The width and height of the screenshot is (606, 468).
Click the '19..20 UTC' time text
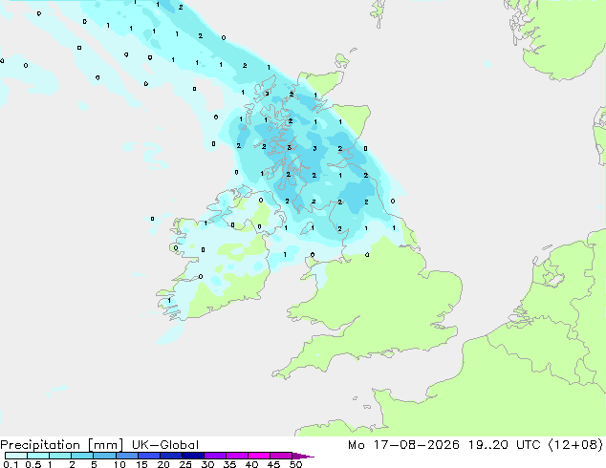pyautogui.click(x=504, y=445)
